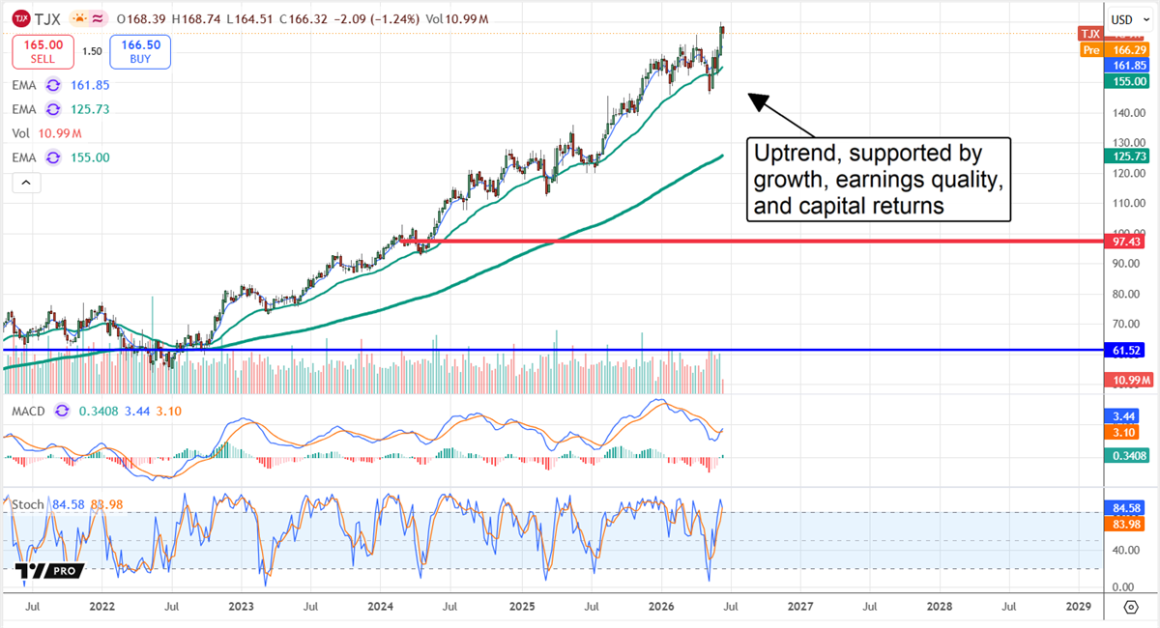
Task: Select the MACD indicator label
Action: (29, 412)
